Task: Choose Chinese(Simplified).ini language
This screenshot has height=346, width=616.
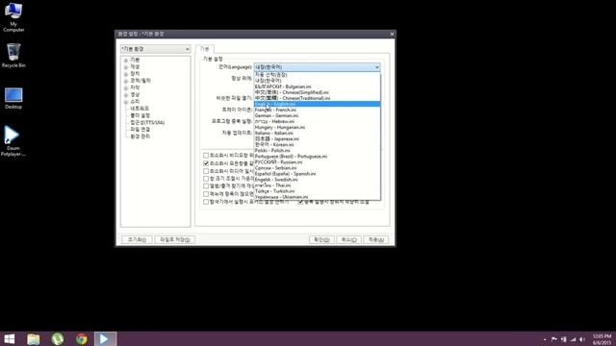Action: tap(317, 92)
